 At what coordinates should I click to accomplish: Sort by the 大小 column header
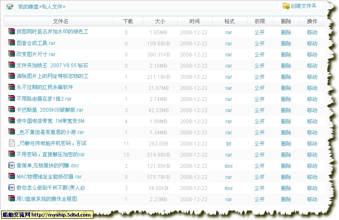pos(160,21)
